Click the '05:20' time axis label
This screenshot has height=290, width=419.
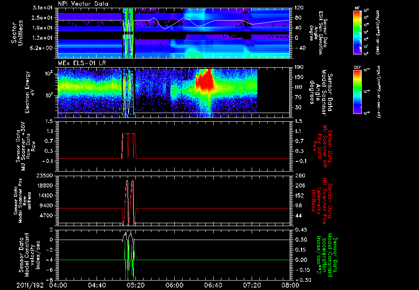[135, 285]
